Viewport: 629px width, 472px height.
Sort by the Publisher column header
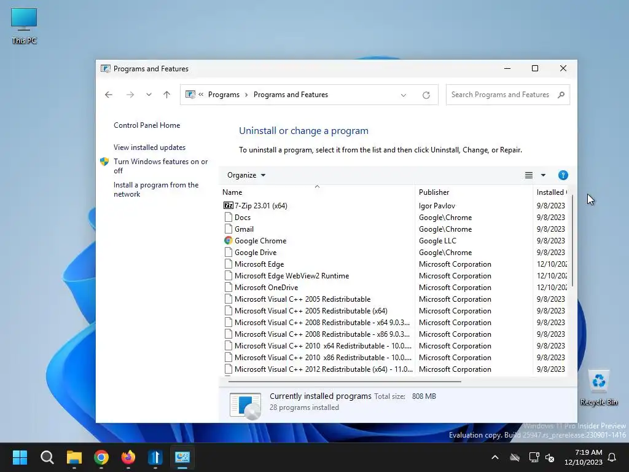(474, 192)
